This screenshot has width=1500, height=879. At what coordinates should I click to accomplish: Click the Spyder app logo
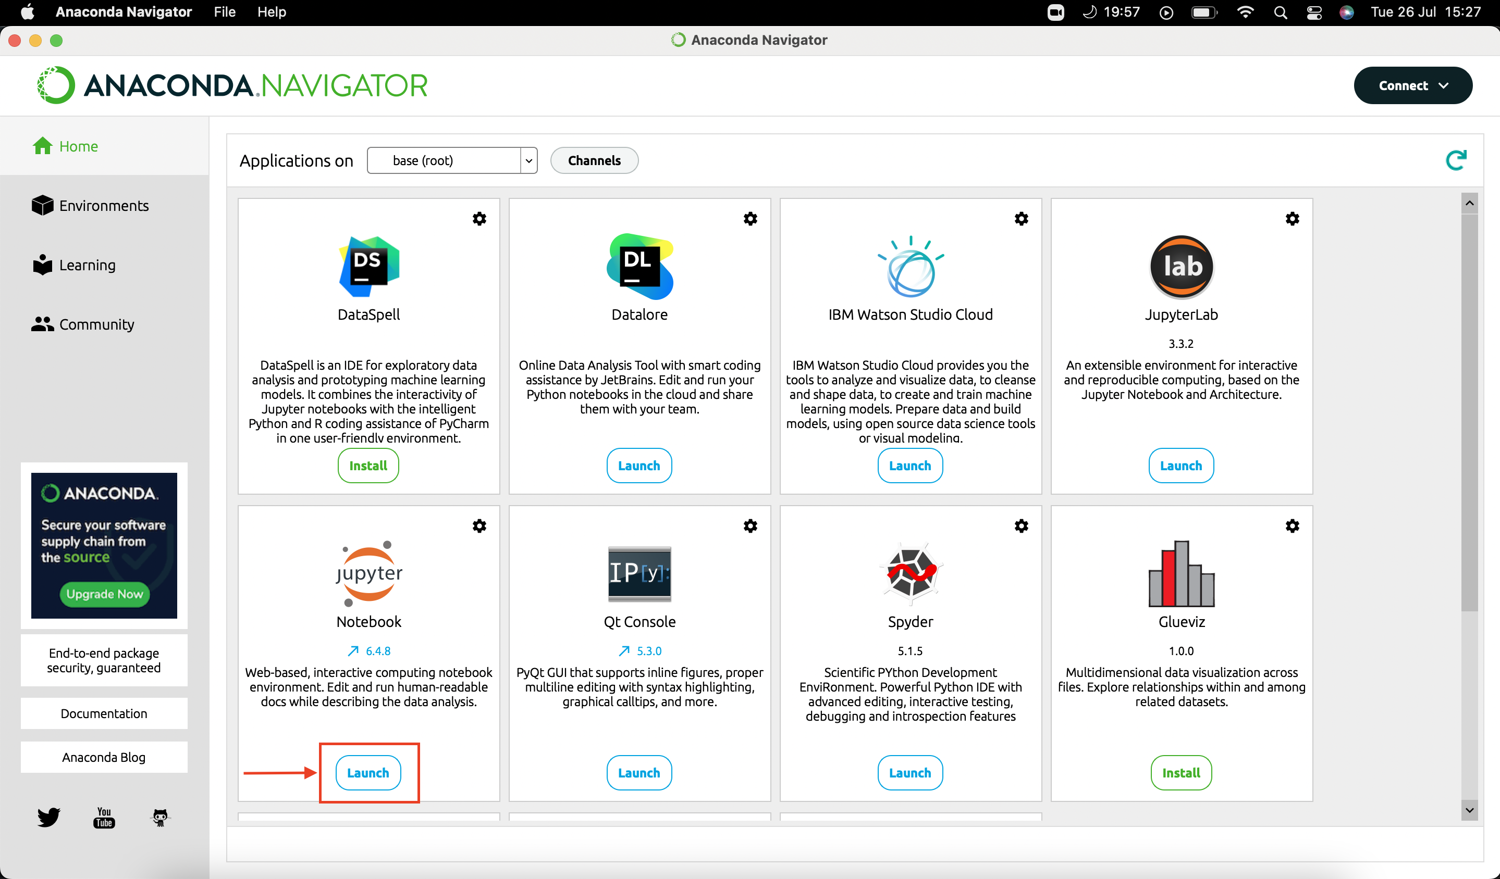(910, 573)
